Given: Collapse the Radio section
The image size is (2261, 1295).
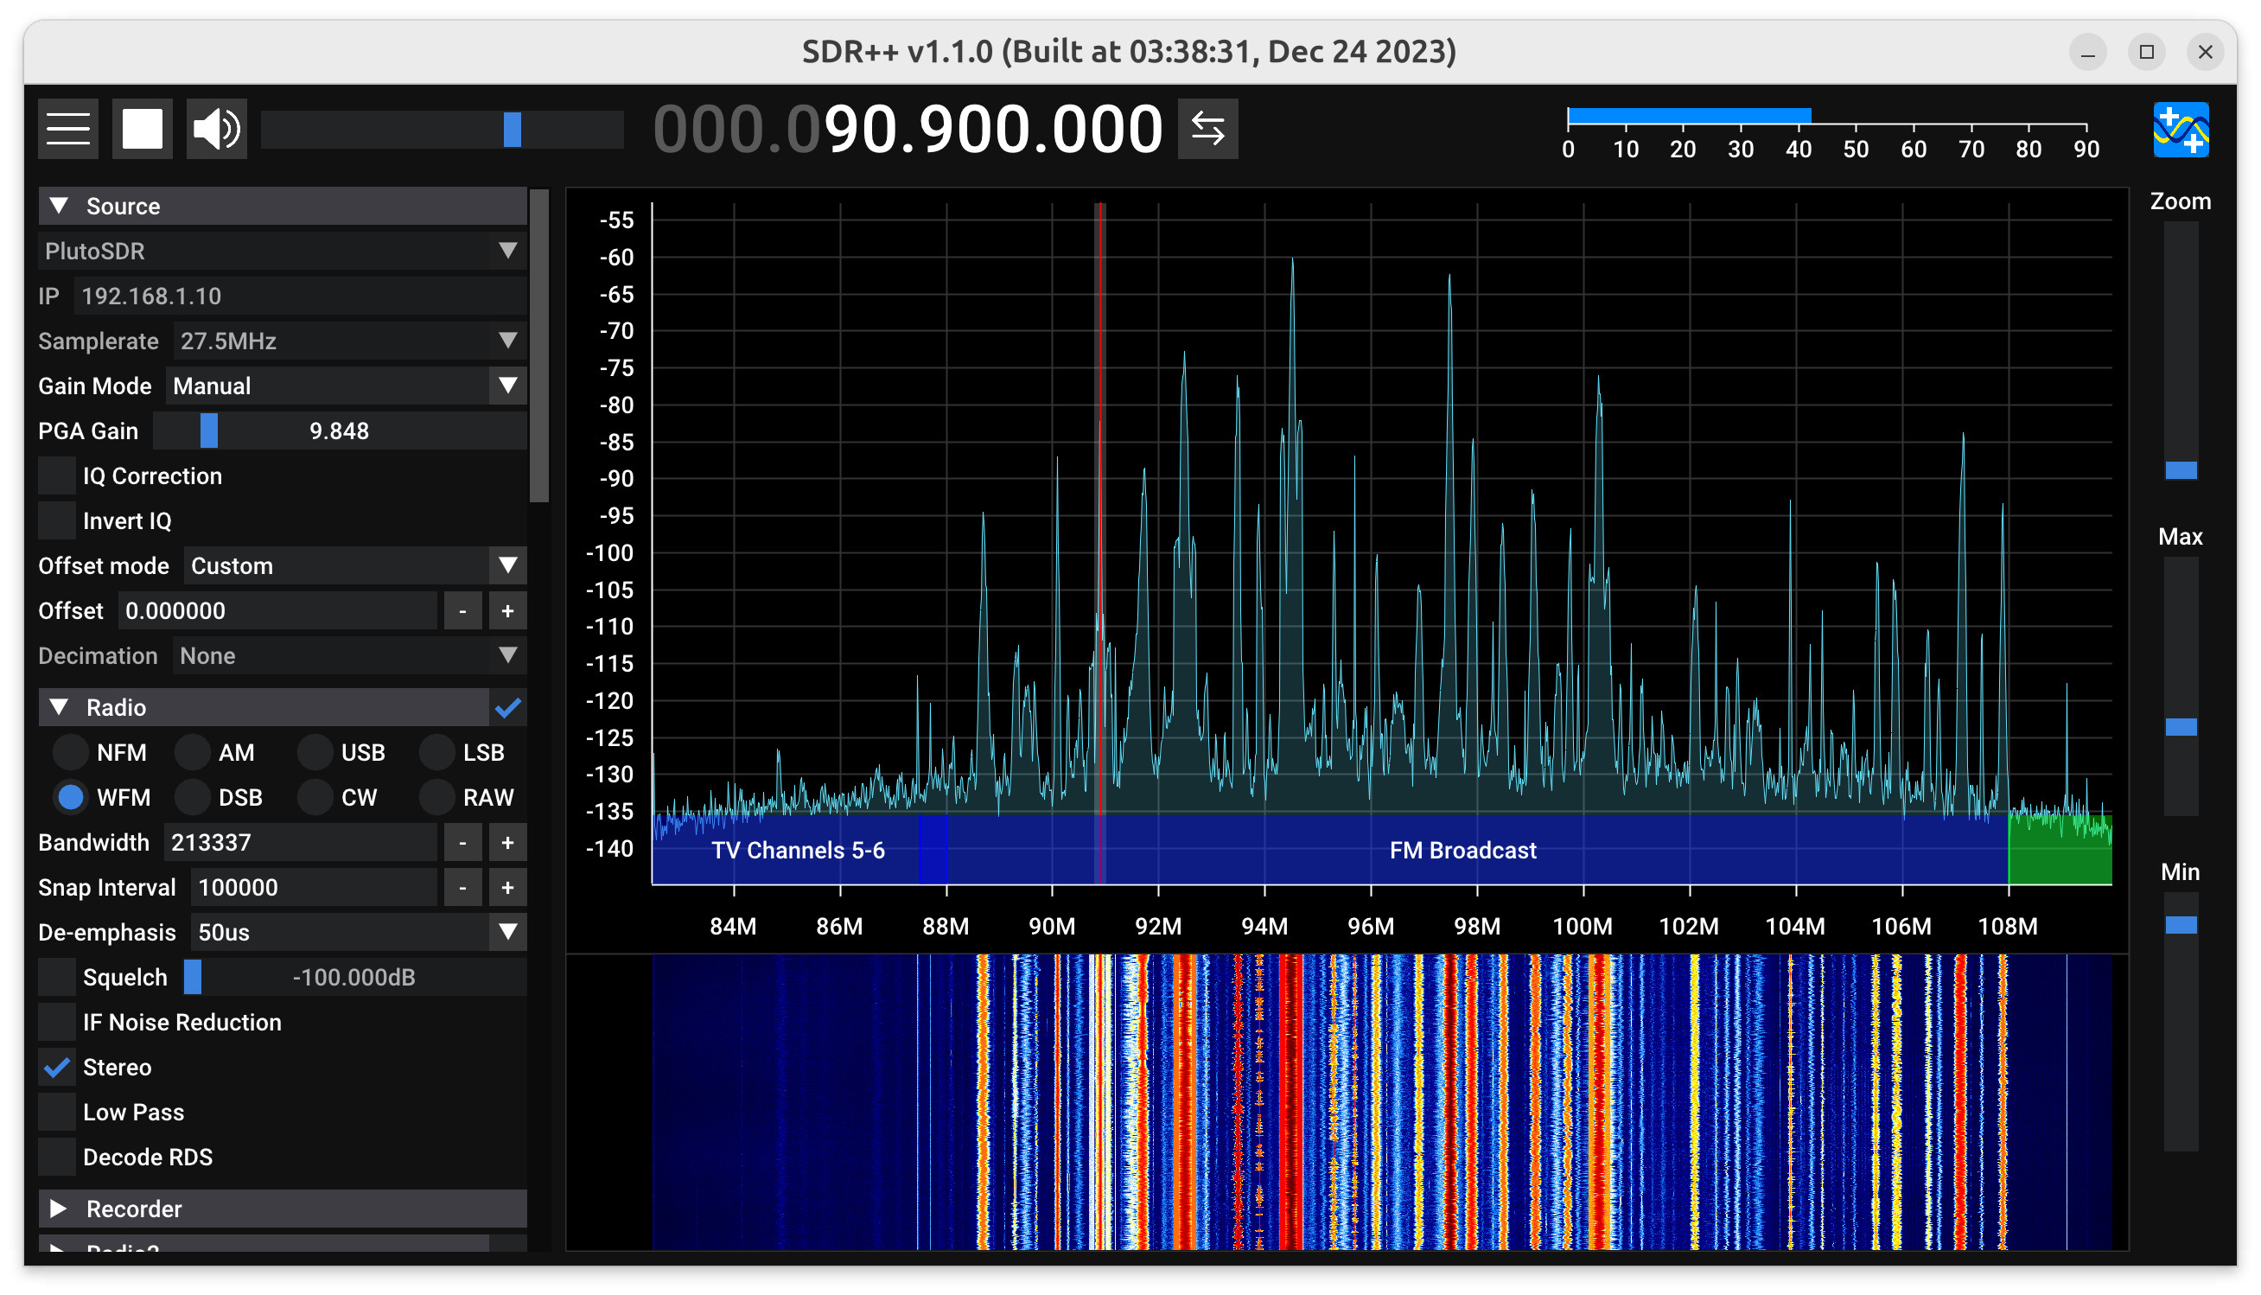Looking at the screenshot, I should (x=263, y=708).
